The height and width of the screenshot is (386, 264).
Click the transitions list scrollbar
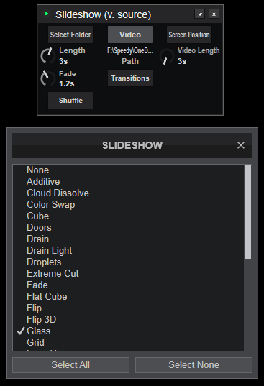248,212
